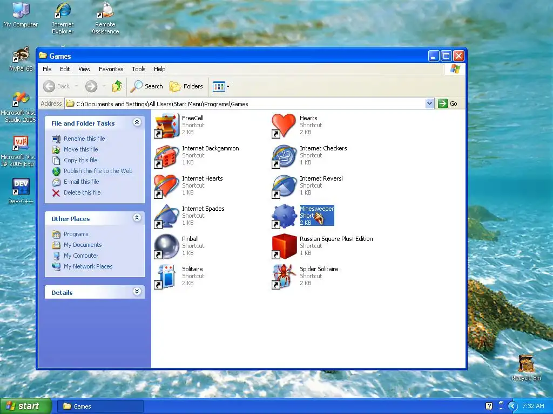Click E-mail this file link
Image resolution: width=553 pixels, height=414 pixels.
[81, 182]
